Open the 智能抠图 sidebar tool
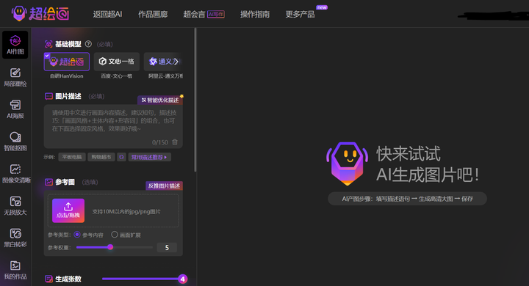The height and width of the screenshot is (286, 529). point(15,142)
